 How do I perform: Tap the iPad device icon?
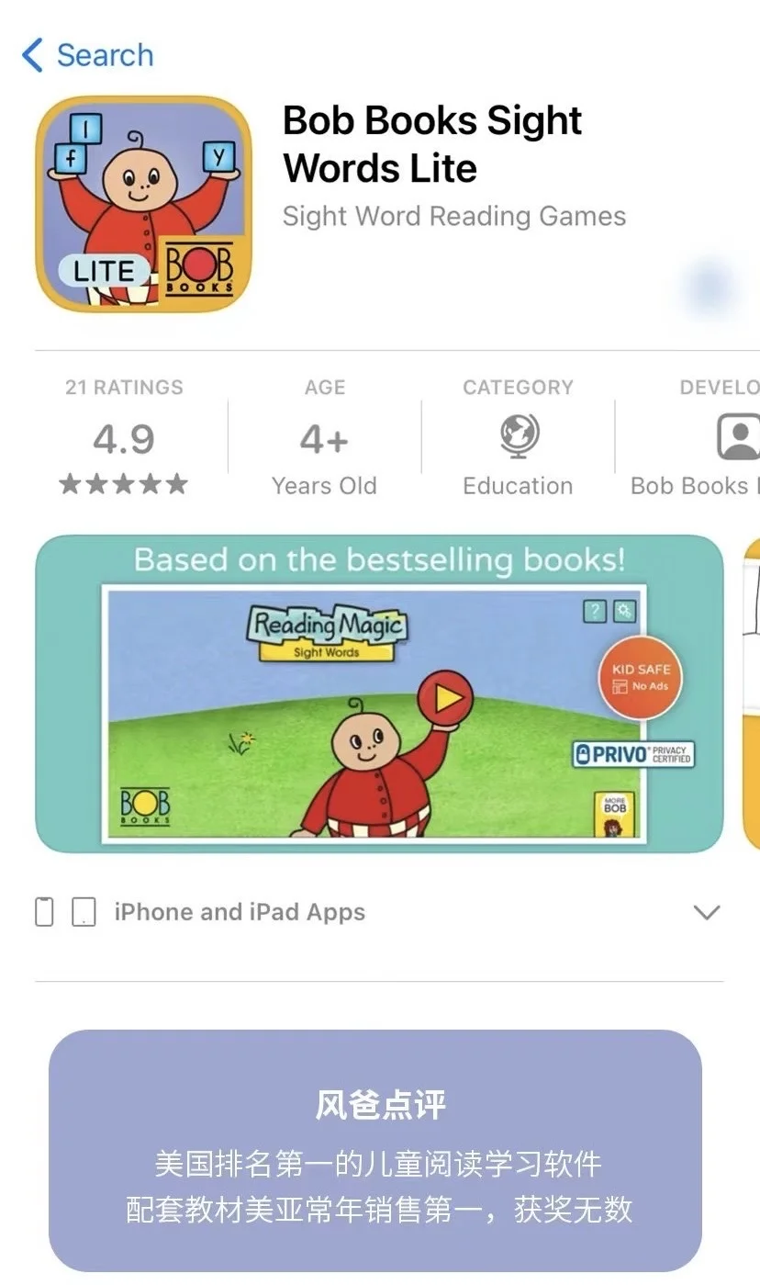(x=84, y=912)
